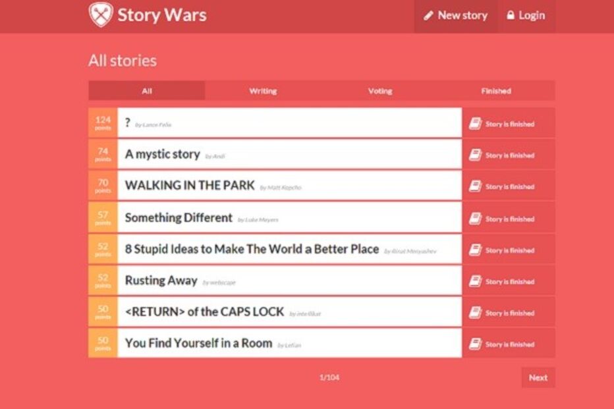614x409 pixels.
Task: Click the book icon for Rusting Away
Action: 475,282
